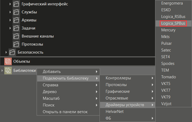The image size is (192, 122).
Task: Select the Объекты section label
Action: pyautogui.click(x=22, y=61)
